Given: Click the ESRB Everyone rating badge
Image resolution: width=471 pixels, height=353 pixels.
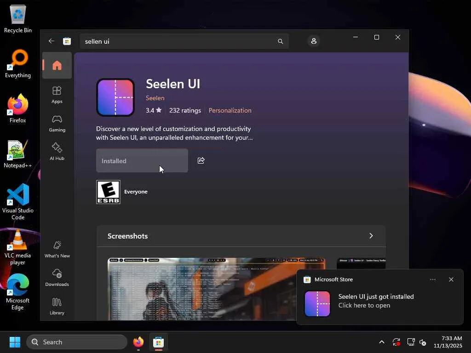Looking at the screenshot, I should pos(108,192).
